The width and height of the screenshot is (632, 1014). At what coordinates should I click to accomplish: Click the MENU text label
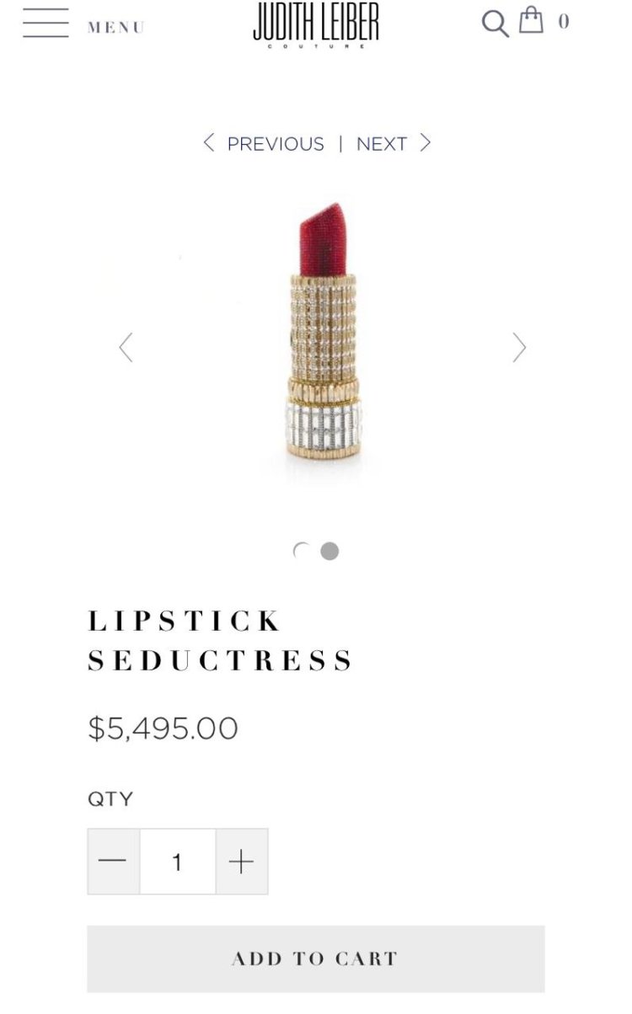(116, 27)
